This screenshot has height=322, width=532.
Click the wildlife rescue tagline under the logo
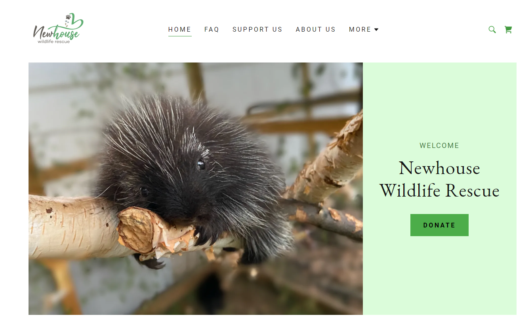coord(54,41)
